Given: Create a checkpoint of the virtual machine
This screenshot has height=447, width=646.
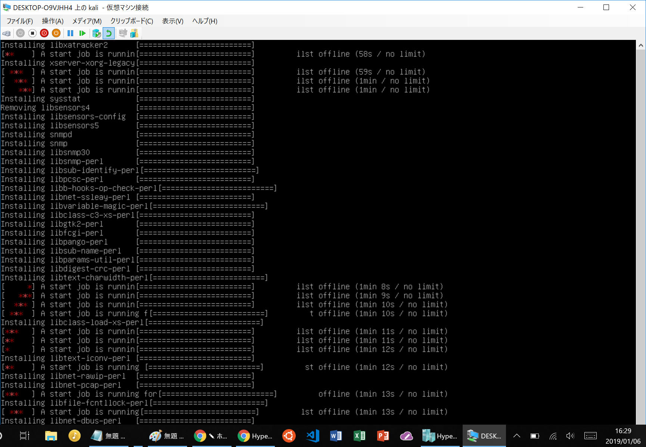Looking at the screenshot, I should click(96, 34).
